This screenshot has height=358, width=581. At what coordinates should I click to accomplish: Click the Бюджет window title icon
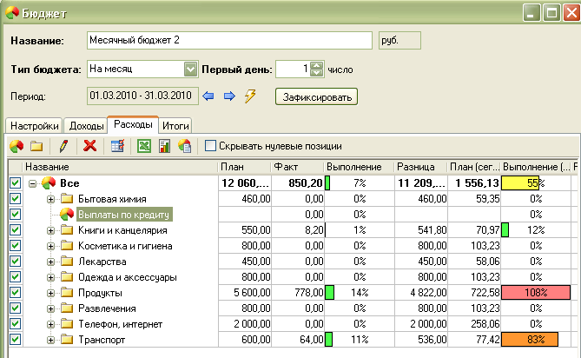(12, 13)
